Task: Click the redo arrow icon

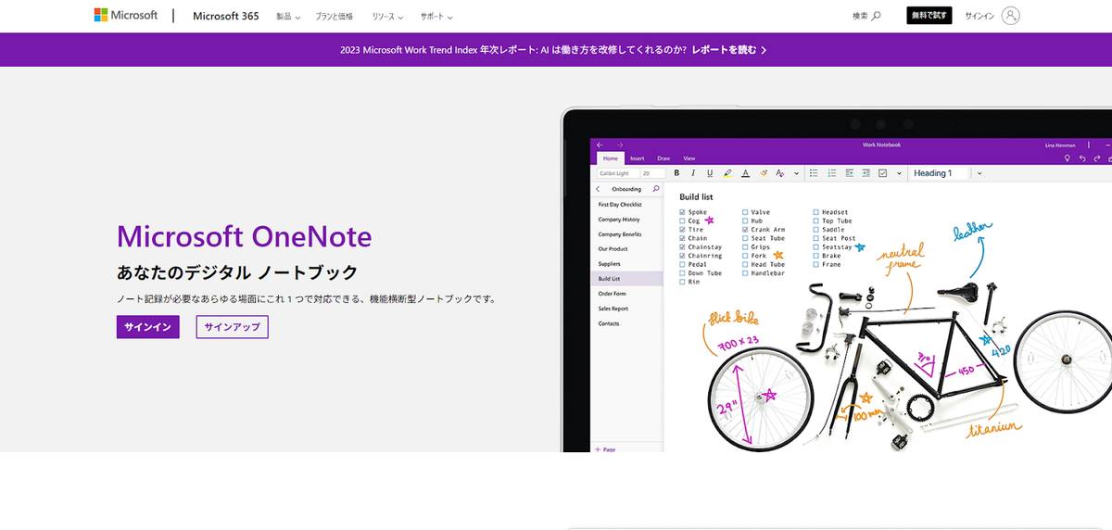Action: click(1096, 158)
